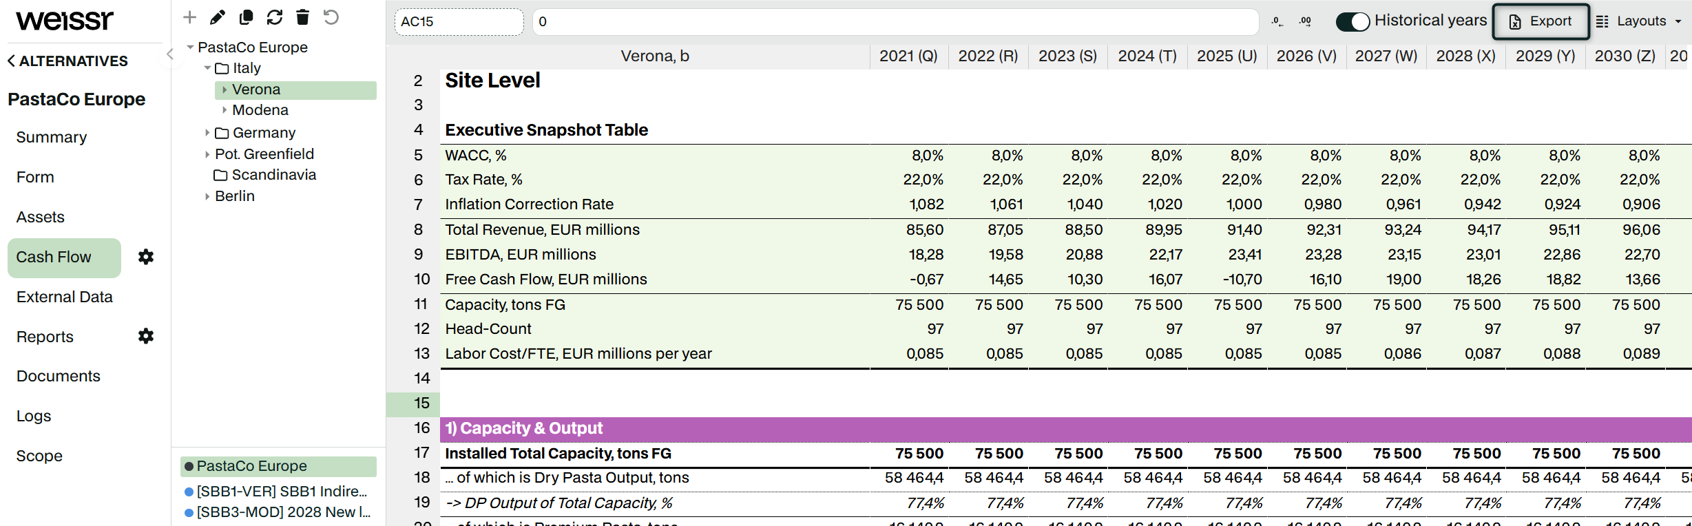Click the pencil edit icon
The width and height of the screenshot is (1692, 526).
pos(218,17)
